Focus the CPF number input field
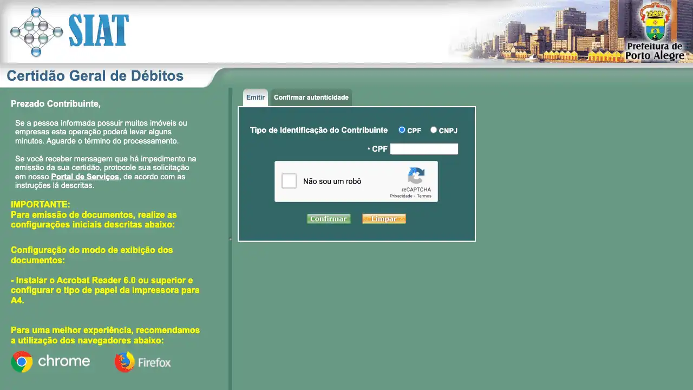The width and height of the screenshot is (693, 390). click(424, 149)
